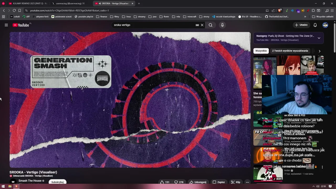Open the streamy bookmark folder
The image size is (336, 189).
click(139, 17)
